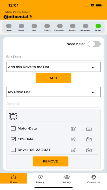Open Settings gear in bottom bar

(67, 177)
